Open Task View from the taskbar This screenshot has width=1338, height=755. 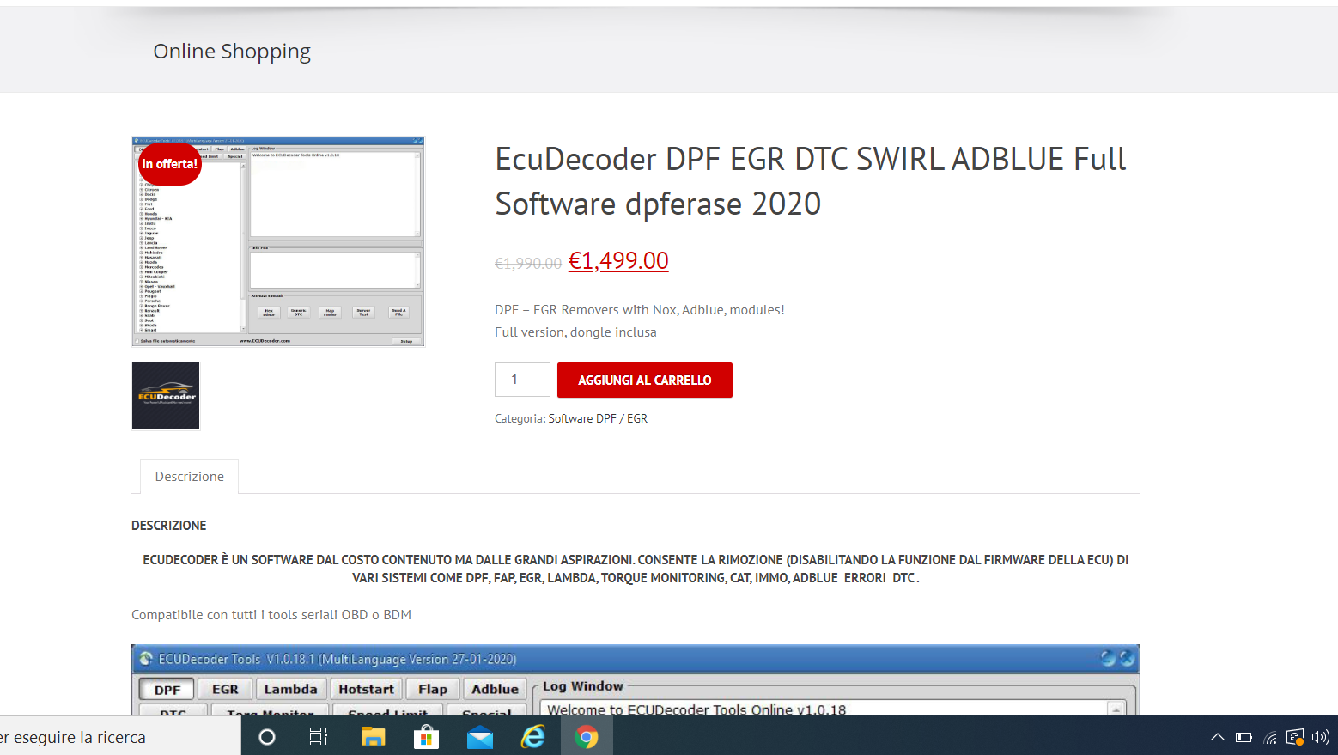pyautogui.click(x=319, y=737)
